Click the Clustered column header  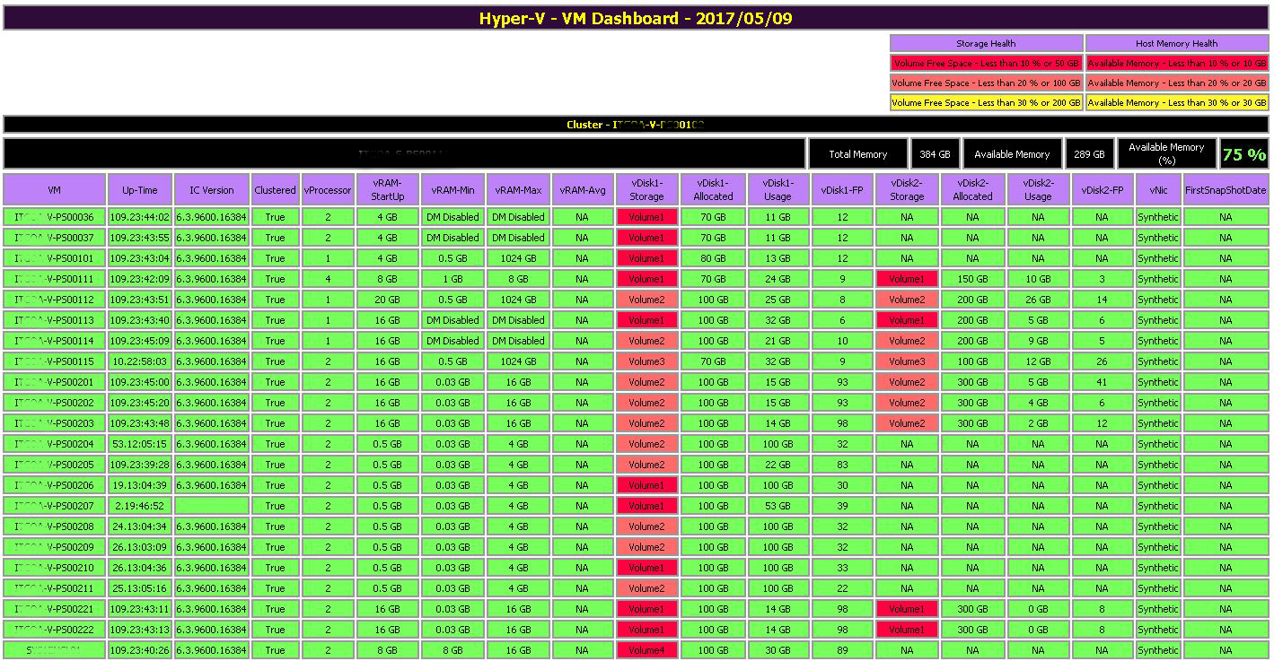pos(275,190)
